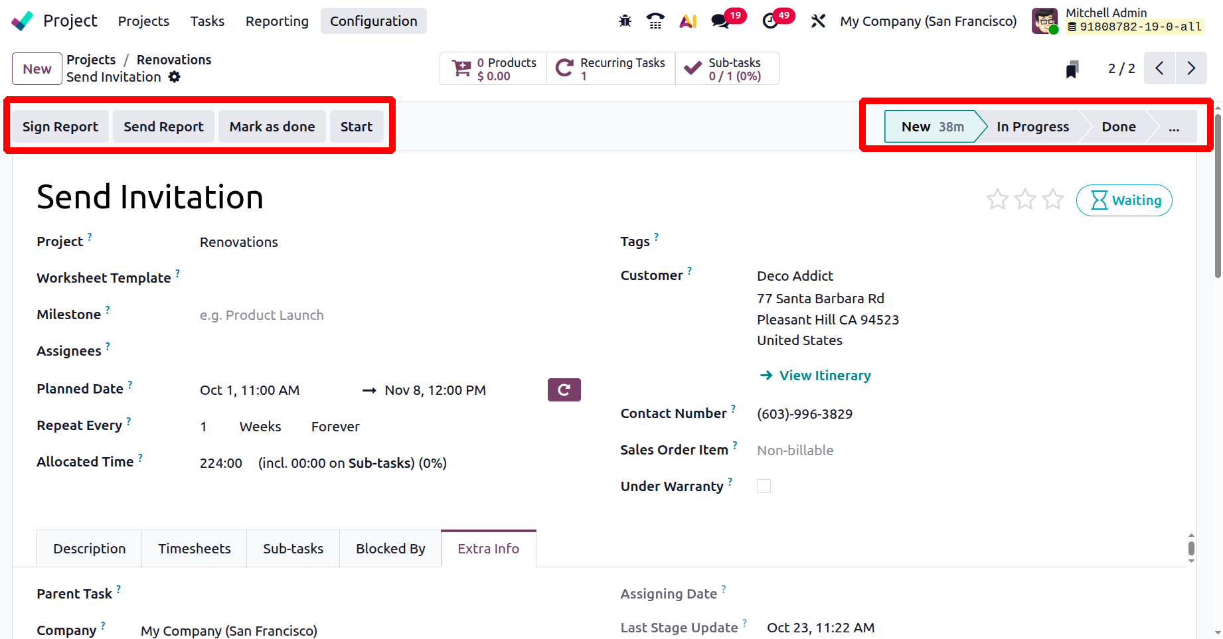Open the wrench and screwdriver tools icon
1223x639 pixels.
tap(818, 21)
